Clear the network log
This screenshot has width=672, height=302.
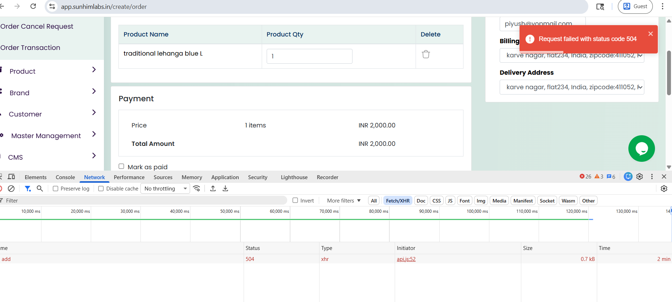click(x=11, y=188)
